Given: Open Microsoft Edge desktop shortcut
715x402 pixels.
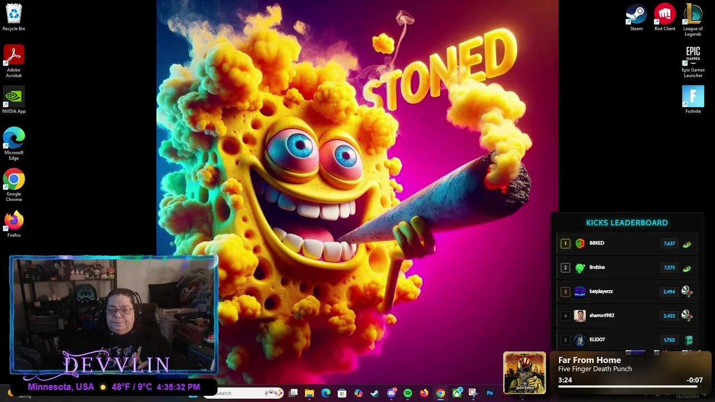Looking at the screenshot, I should [13, 144].
